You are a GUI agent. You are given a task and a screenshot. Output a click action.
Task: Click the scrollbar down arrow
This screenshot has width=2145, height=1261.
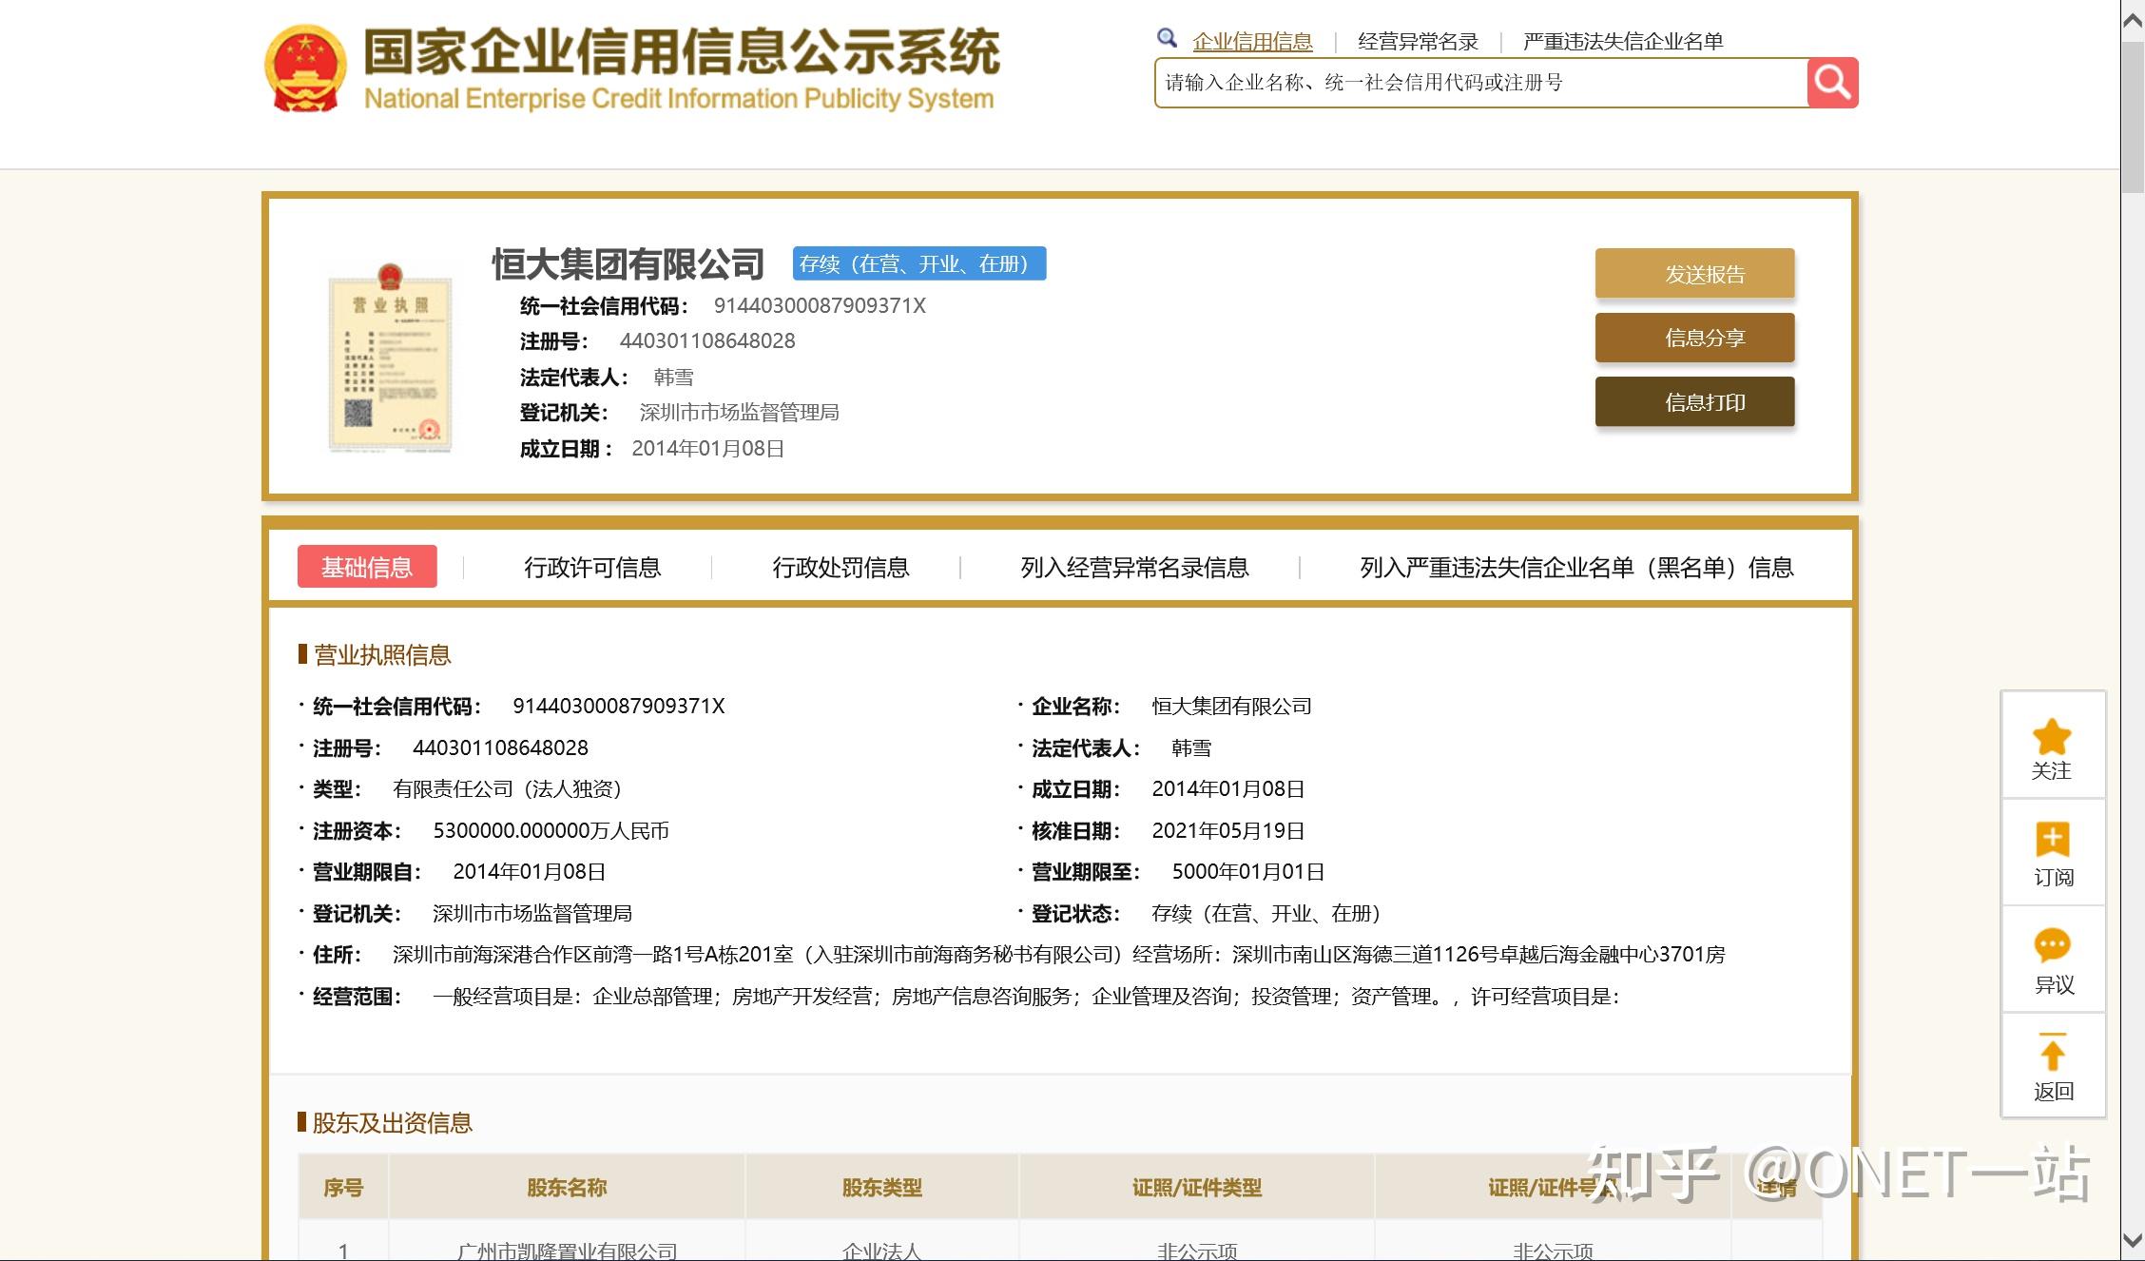point(2133,1240)
